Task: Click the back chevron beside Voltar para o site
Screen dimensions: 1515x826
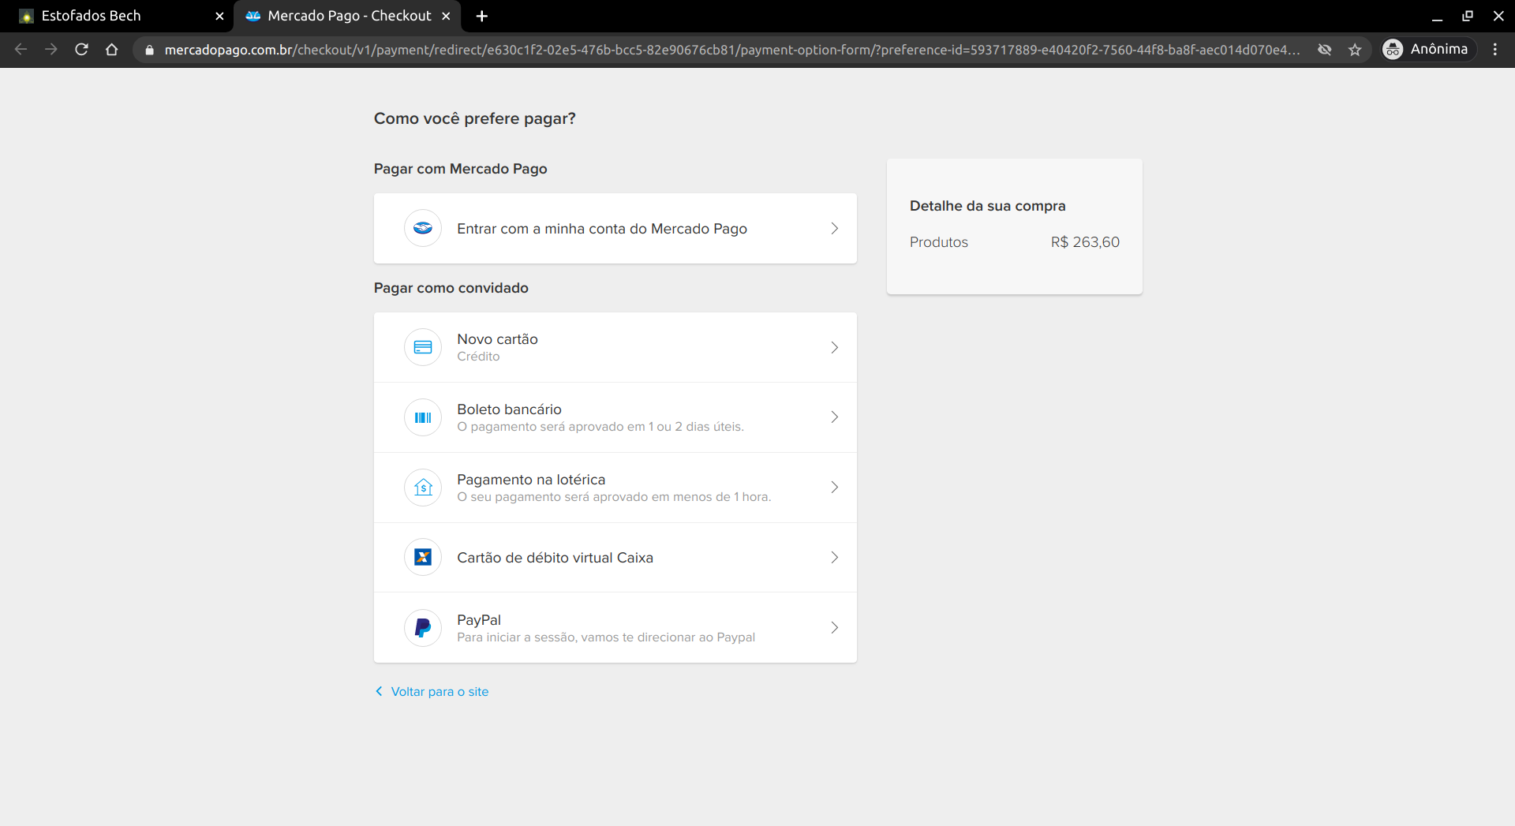Action: pos(379,691)
